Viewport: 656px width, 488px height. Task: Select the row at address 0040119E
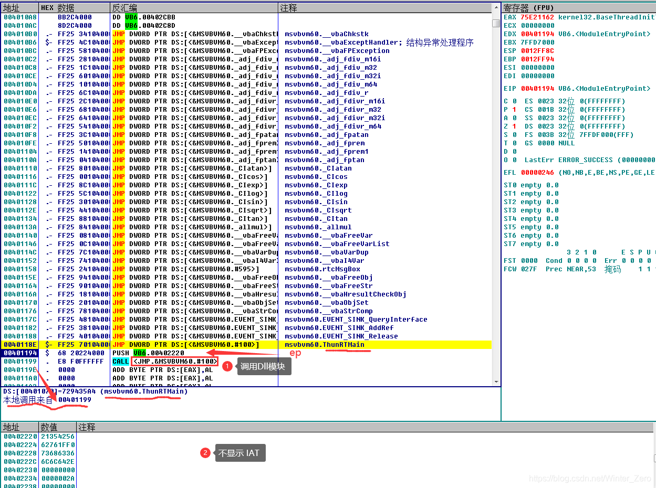(246, 370)
